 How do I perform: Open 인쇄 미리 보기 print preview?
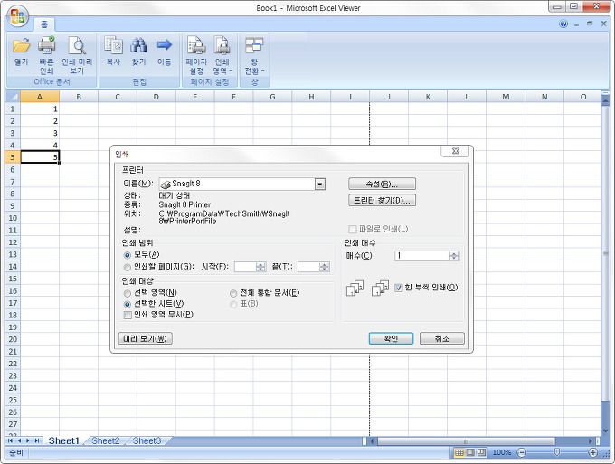(77, 55)
